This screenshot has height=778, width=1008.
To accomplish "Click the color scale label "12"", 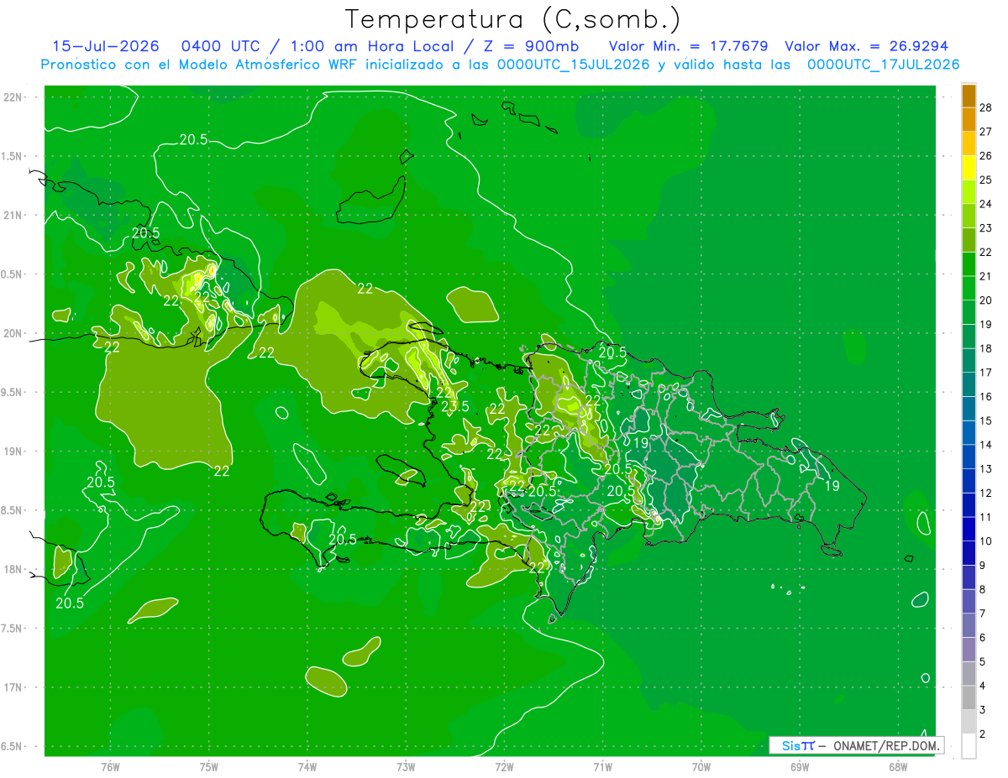I will pyautogui.click(x=986, y=493).
